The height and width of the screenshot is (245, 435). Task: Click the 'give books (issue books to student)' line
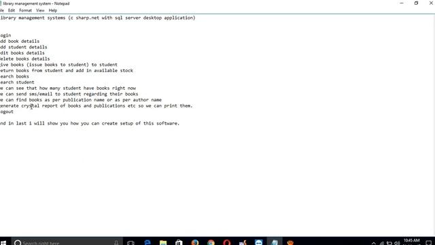pos(59,65)
